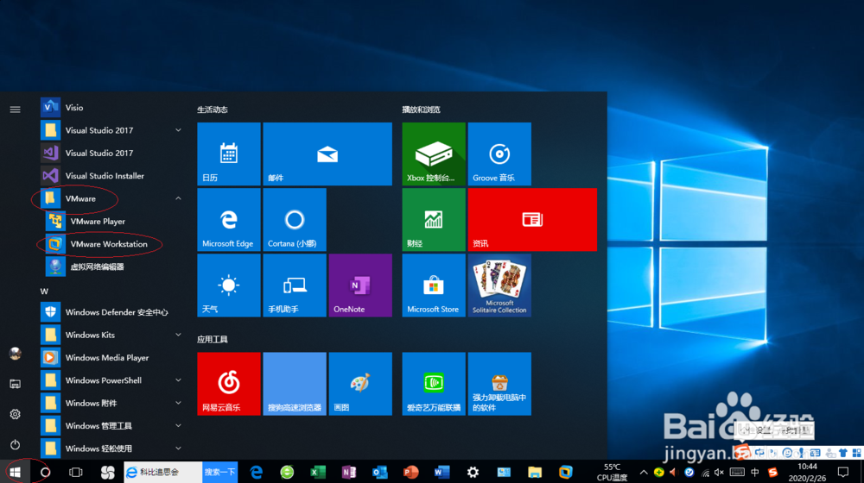Click the Power button in Start sidebar
864x483 pixels.
click(x=15, y=444)
